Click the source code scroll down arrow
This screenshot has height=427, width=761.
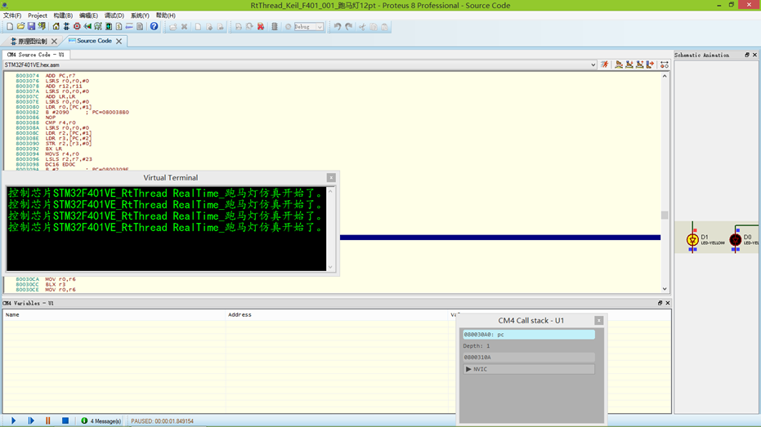coord(665,289)
